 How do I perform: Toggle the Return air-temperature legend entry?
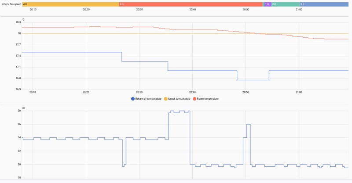click(x=146, y=99)
